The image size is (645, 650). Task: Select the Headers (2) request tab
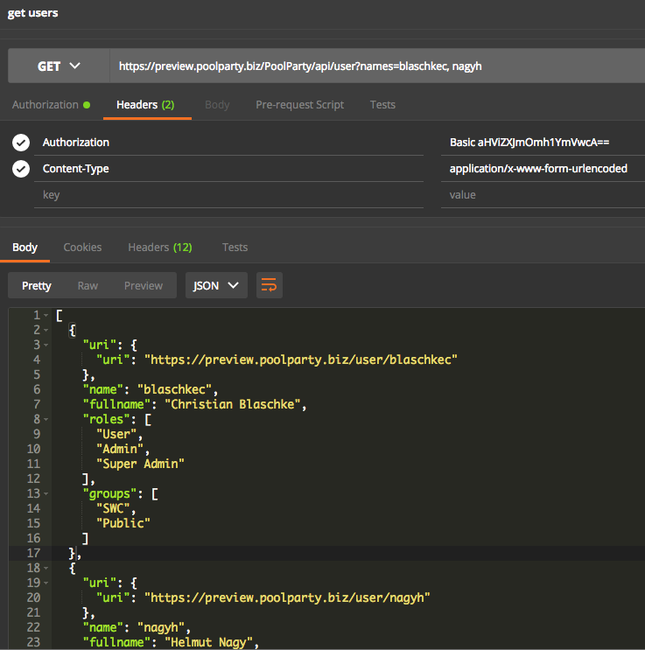click(x=145, y=105)
